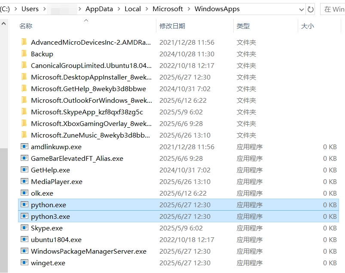
Task: Select the GameBarElevatedFT_Alias.exe file name
Action: [77, 159]
